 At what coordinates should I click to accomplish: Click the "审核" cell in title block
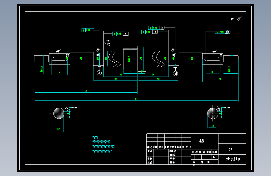click(x=150, y=159)
